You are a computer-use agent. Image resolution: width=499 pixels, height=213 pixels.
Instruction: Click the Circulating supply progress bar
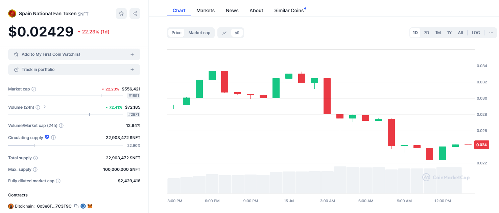point(66,145)
